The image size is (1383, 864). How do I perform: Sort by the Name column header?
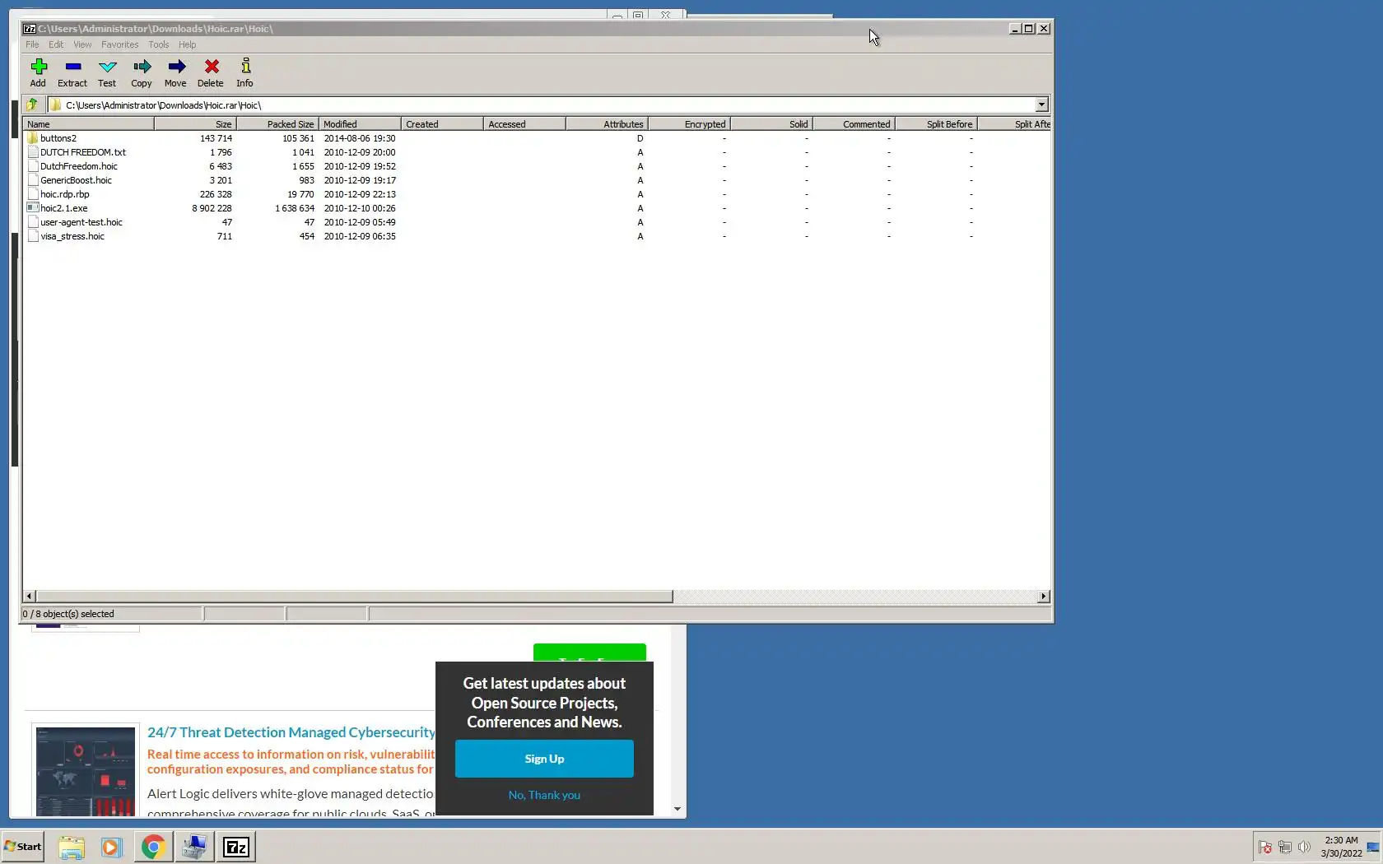(88, 124)
